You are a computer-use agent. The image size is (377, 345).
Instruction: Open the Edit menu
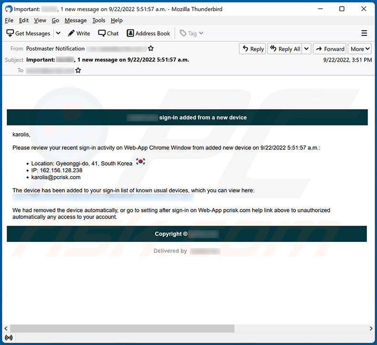point(24,21)
